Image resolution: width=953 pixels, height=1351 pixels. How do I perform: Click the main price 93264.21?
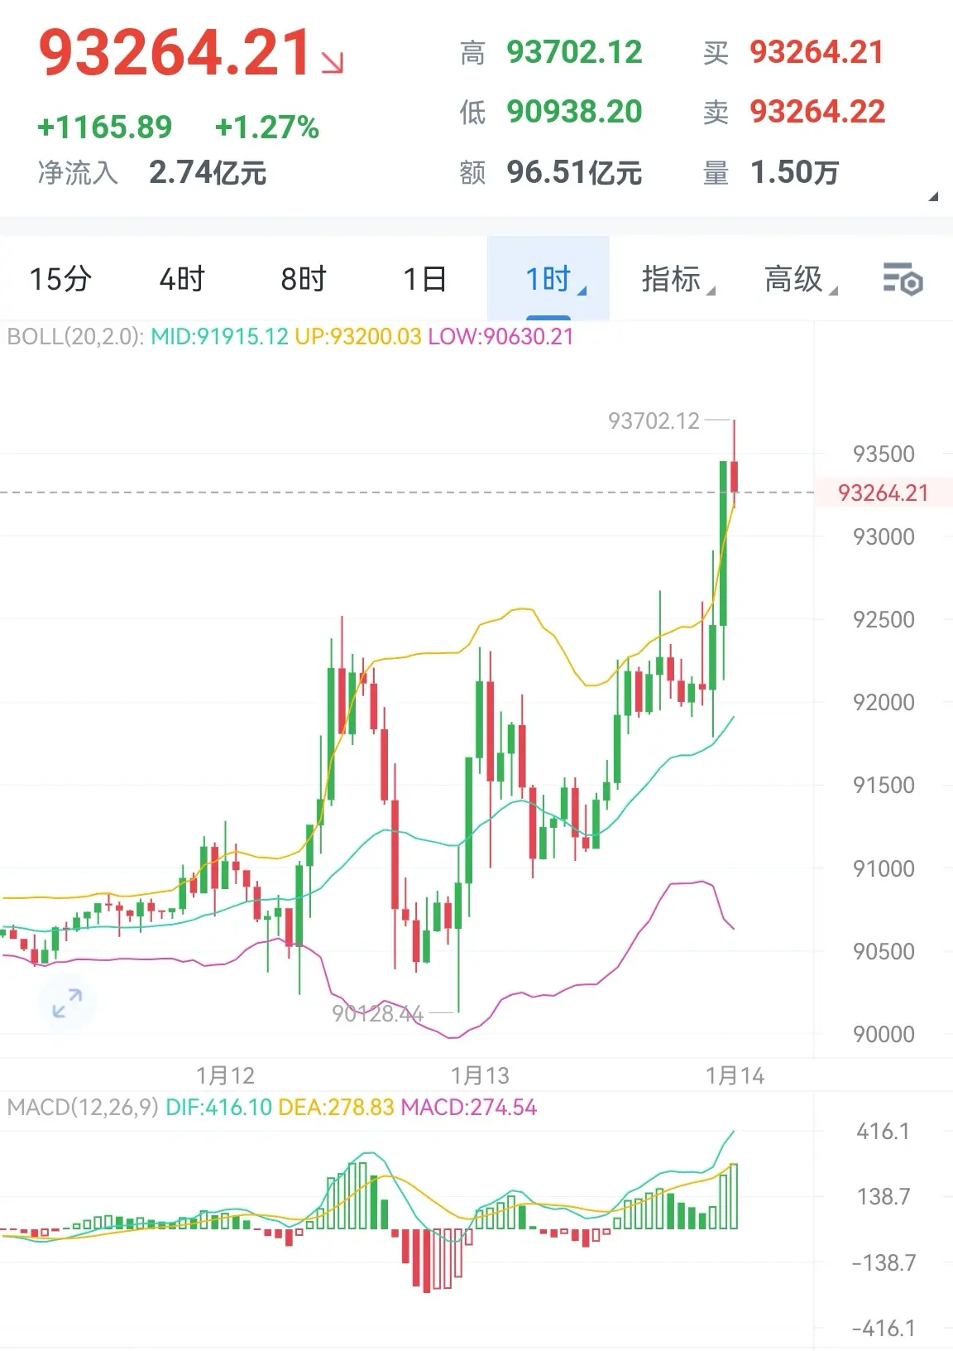coord(175,54)
